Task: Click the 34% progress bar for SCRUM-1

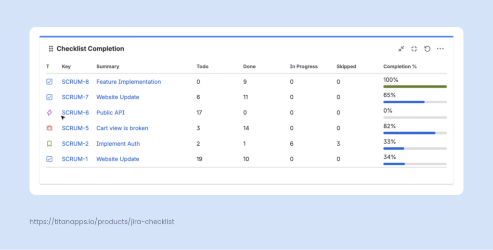Action: click(x=415, y=164)
